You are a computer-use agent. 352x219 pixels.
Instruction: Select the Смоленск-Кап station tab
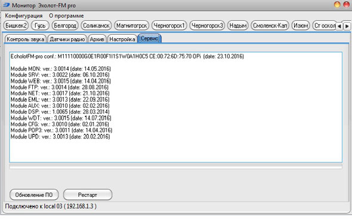pyautogui.click(x=270, y=26)
